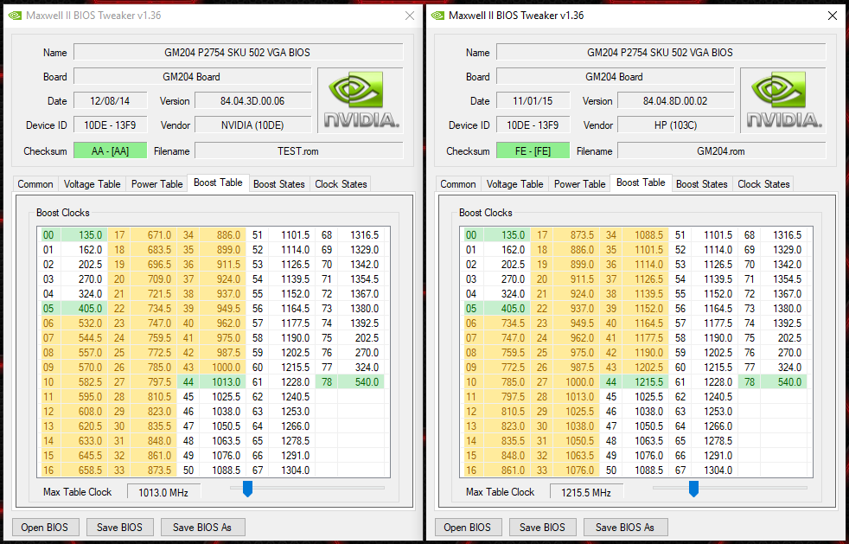
Task: Close the left BIOS Tweaker window
Action: coord(410,16)
